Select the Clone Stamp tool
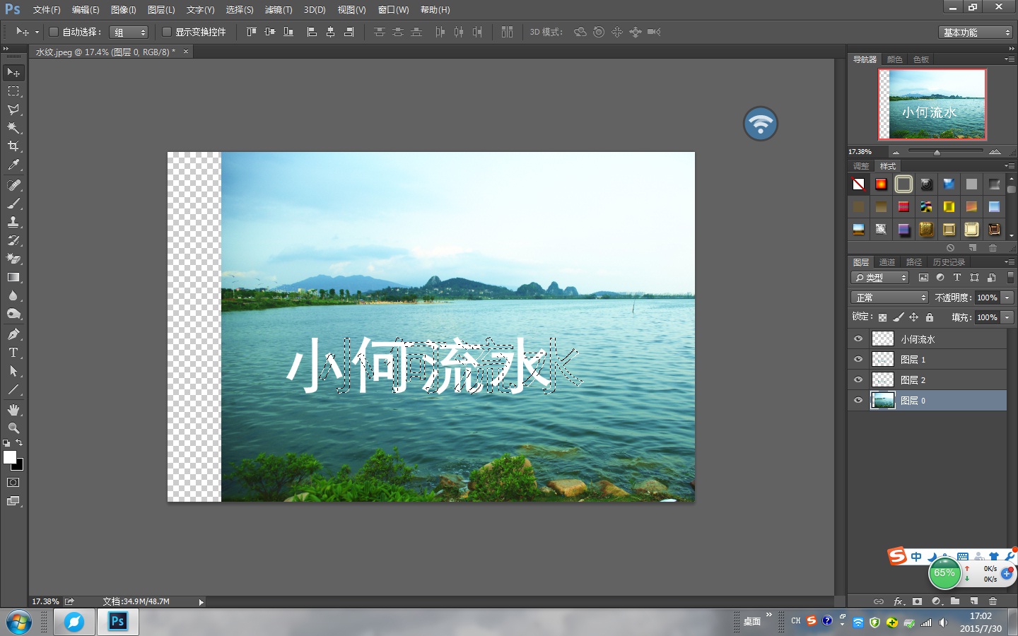 tap(13, 222)
